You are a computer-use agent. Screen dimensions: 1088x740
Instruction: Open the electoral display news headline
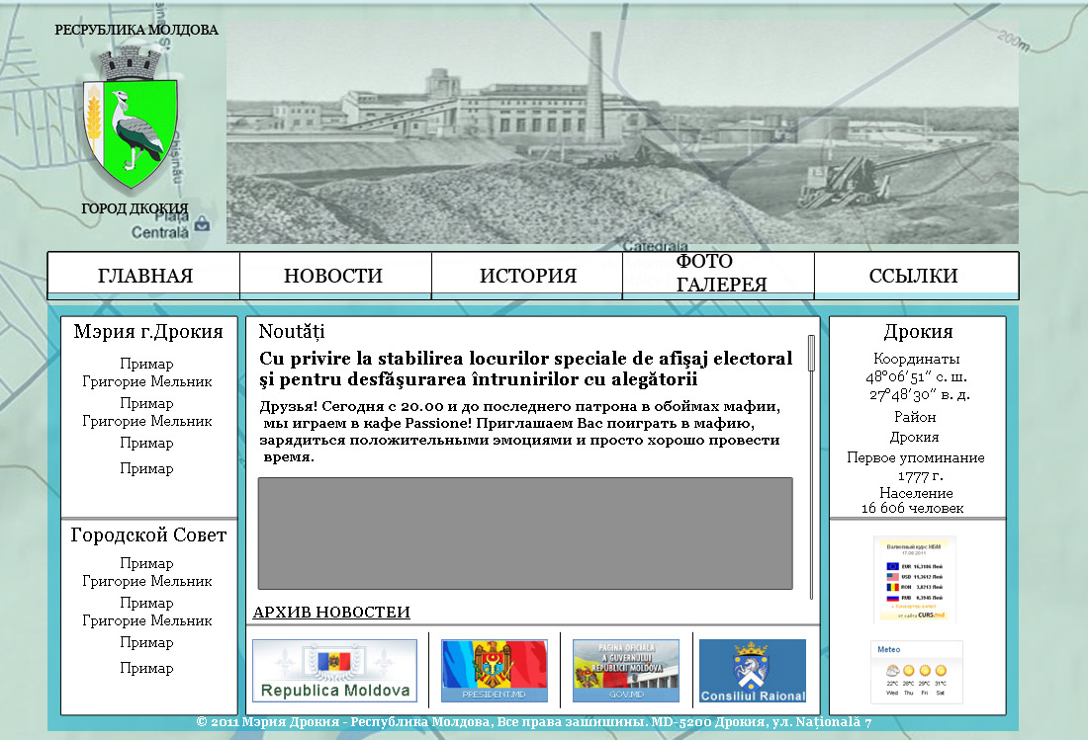525,369
